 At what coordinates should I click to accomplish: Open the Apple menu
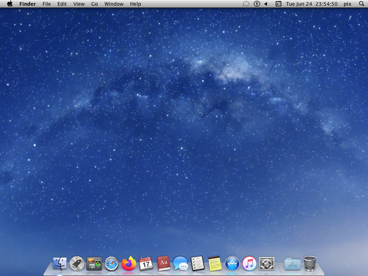click(10, 4)
